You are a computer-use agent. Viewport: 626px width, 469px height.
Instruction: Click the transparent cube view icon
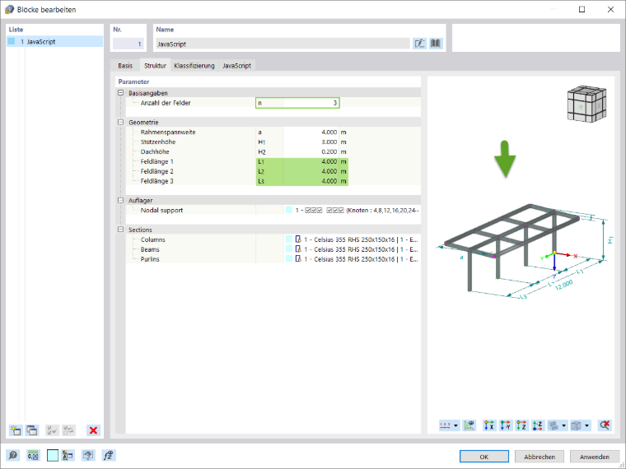pyautogui.click(x=576, y=425)
